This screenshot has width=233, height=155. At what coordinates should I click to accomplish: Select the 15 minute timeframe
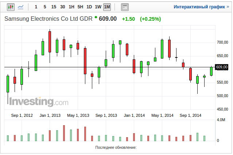point(54,7)
